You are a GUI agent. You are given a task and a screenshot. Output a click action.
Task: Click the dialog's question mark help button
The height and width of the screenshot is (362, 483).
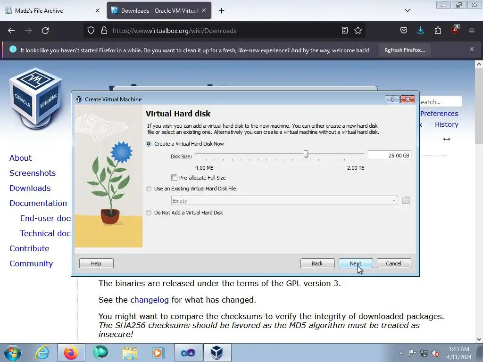(x=392, y=99)
